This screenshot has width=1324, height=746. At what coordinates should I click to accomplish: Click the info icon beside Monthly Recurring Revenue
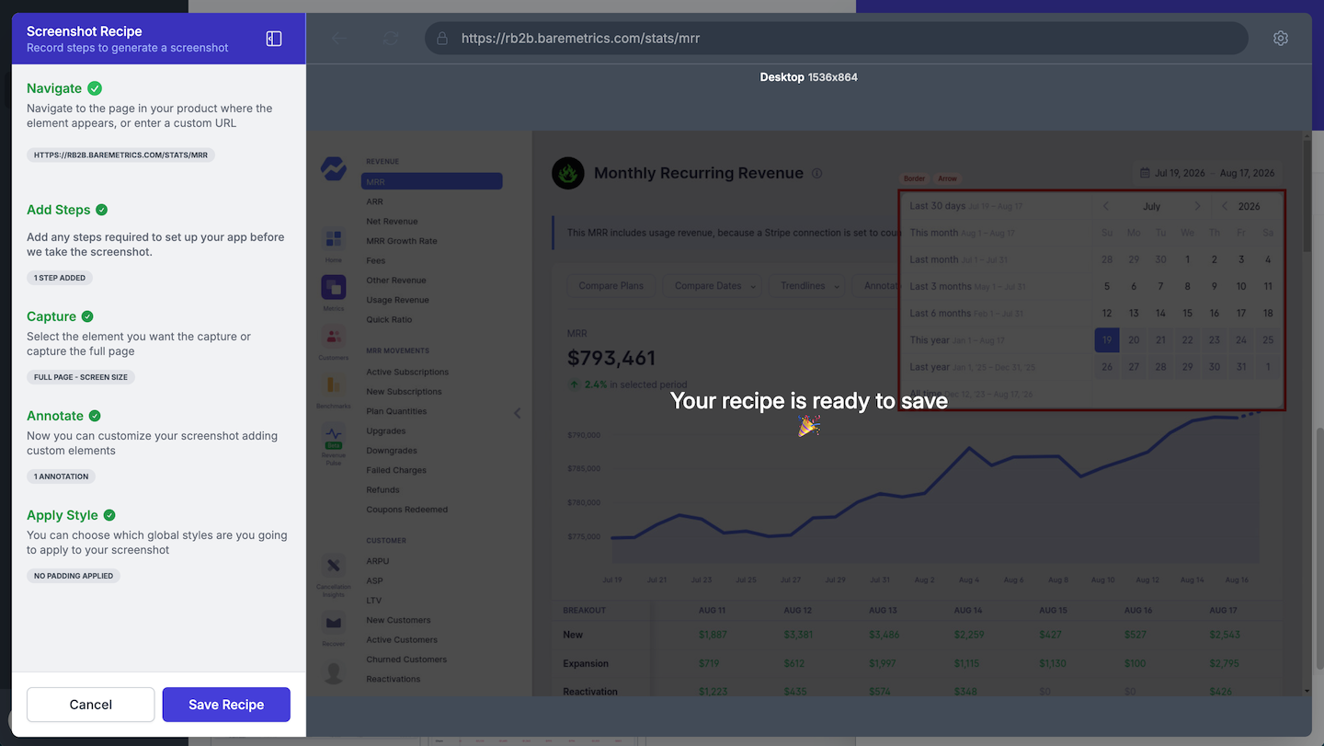coord(817,173)
